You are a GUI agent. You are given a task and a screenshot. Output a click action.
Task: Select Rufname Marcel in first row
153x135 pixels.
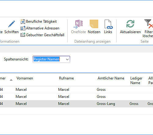tap(64, 90)
